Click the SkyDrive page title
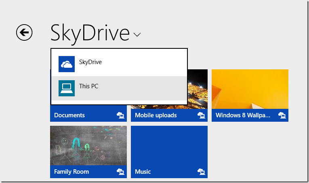Screen dimensions: 309x183 pos(90,34)
